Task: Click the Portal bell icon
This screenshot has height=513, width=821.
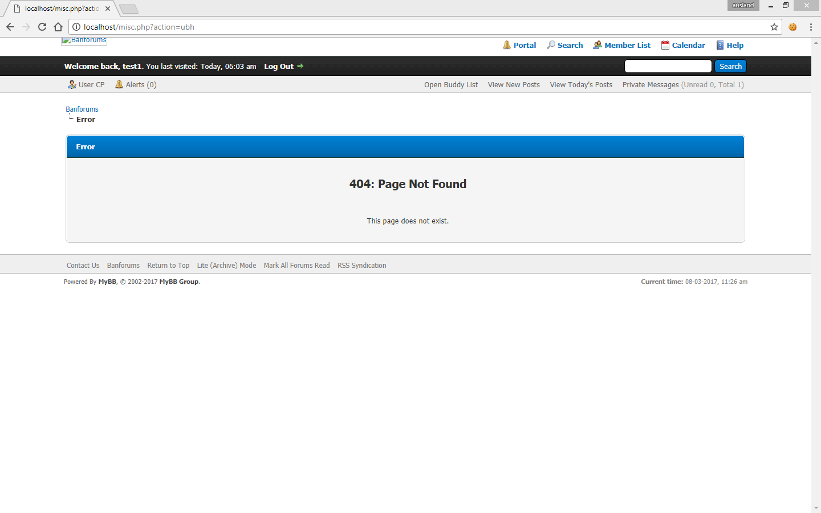Action: click(506, 45)
